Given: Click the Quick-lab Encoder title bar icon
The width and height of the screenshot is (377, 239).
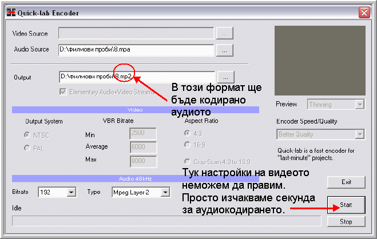Looking at the screenshot, I should (x=11, y=13).
